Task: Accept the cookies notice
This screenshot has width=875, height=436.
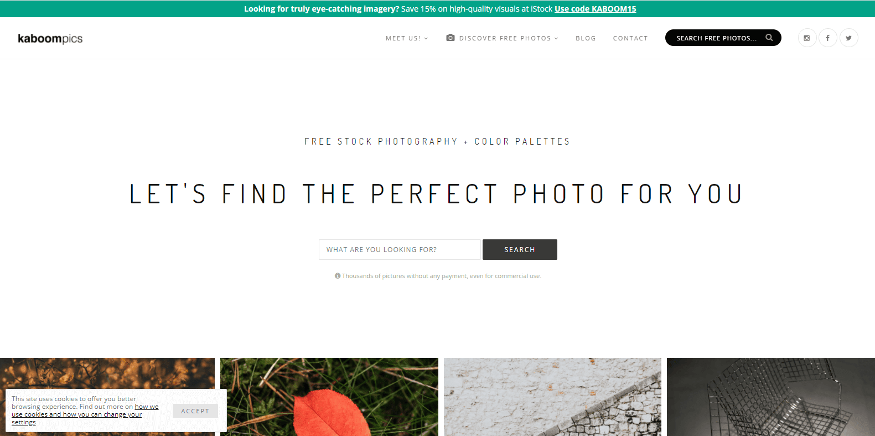Action: click(x=195, y=411)
